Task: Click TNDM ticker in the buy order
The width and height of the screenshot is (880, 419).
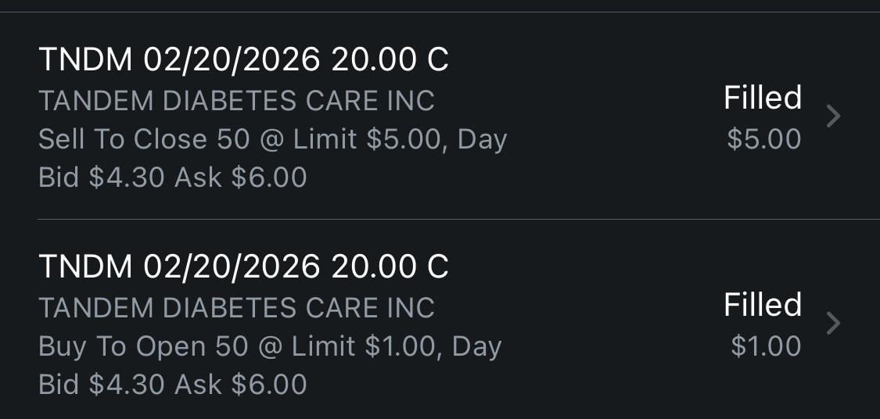Action: [x=85, y=267]
